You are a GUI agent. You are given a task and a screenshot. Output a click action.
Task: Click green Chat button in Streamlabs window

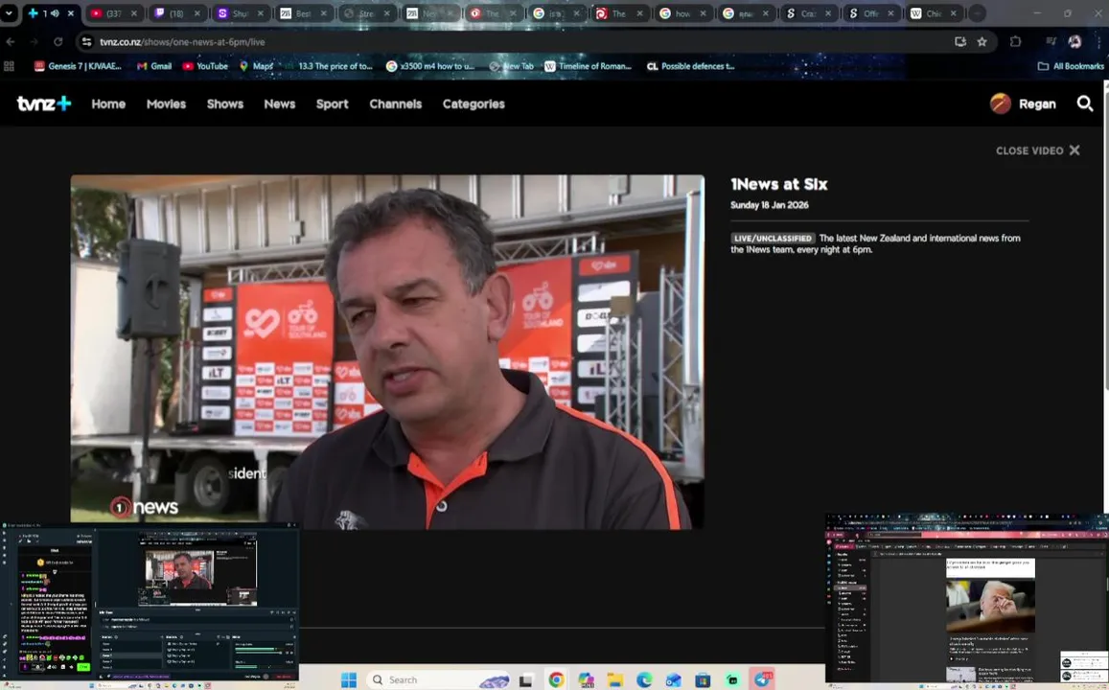[83, 667]
